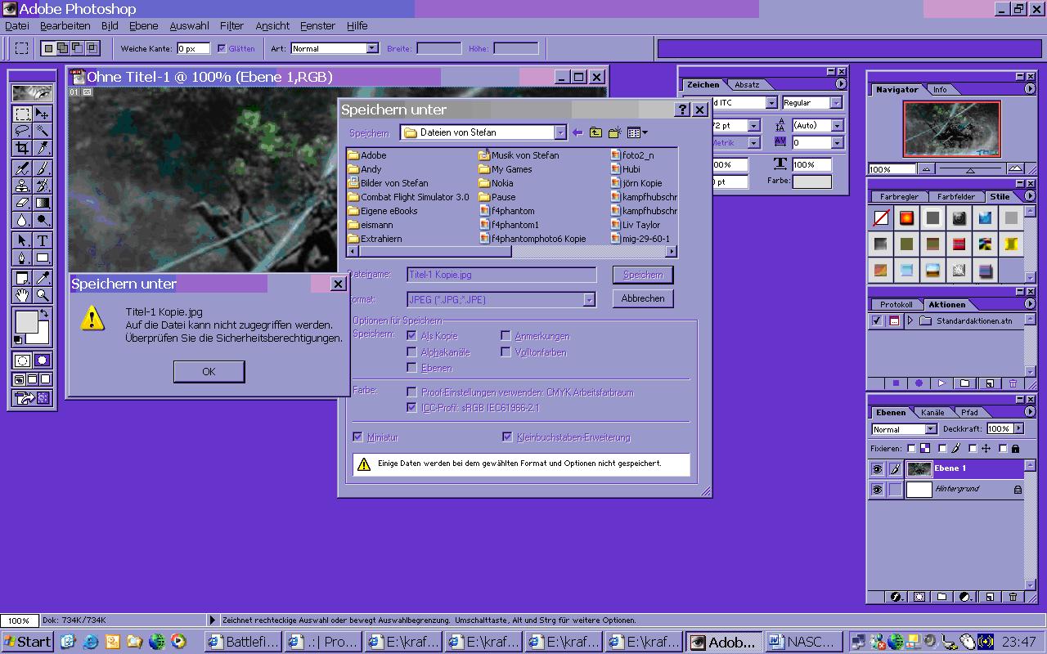Select the Notes tool
Viewport: 1047px width, 654px height.
tap(22, 278)
